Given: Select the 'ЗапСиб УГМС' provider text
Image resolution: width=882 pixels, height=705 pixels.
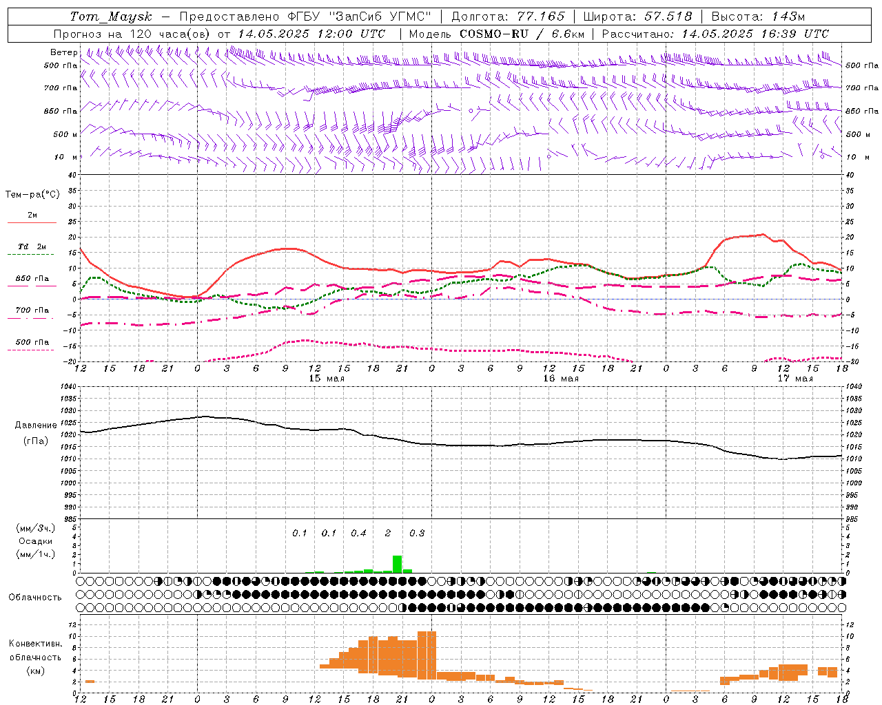Looking at the screenshot, I should [380, 17].
